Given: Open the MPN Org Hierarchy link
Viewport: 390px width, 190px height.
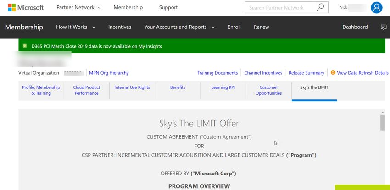Looking at the screenshot, I should pos(109,73).
